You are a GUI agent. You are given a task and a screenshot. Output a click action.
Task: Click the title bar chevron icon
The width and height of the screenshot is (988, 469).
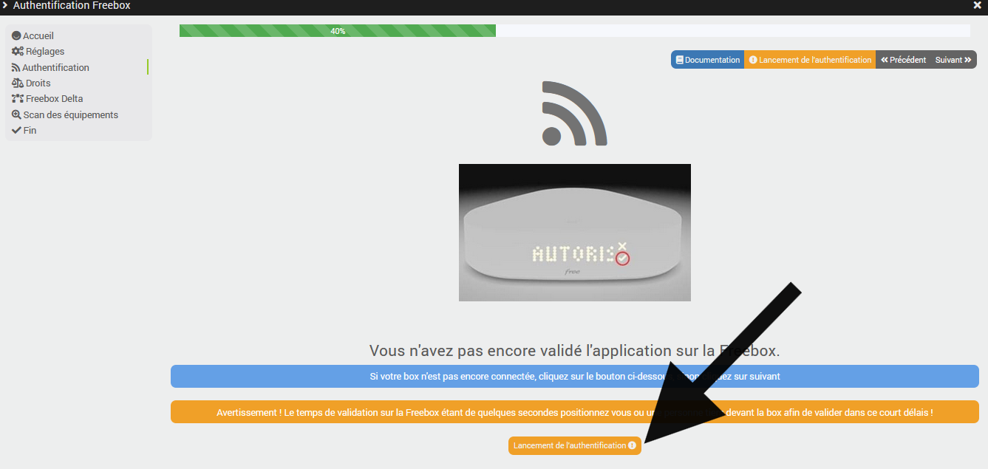click(x=5, y=5)
